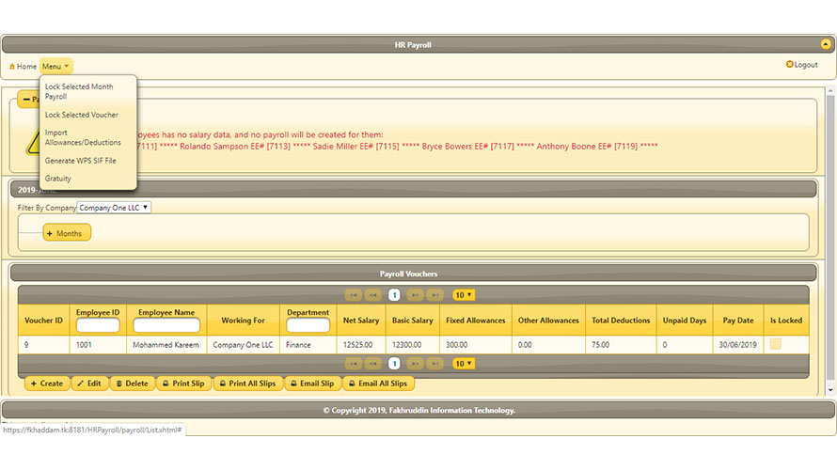
Task: Choose Gratuity menu item
Action: point(88,179)
